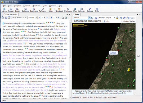Open the verse number dropdown

[x=56, y=18]
